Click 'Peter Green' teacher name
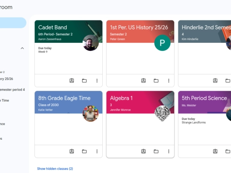 117,39
